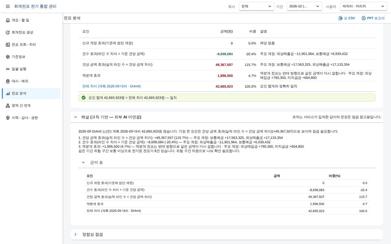The height and width of the screenshot is (244, 391).
Task: Select 기준정보 in the sidebar
Action: pyautogui.click(x=31, y=57)
